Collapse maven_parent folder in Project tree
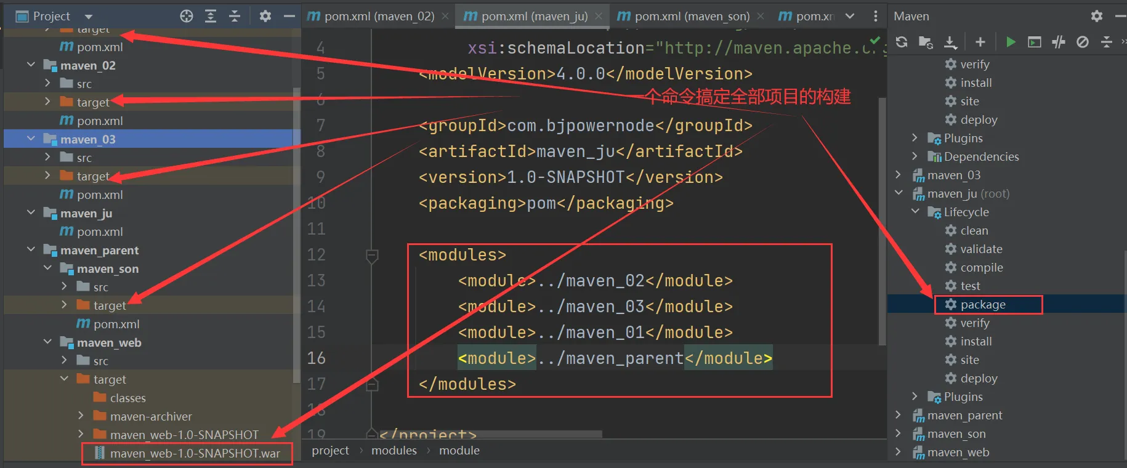1127x468 pixels. coord(31,249)
